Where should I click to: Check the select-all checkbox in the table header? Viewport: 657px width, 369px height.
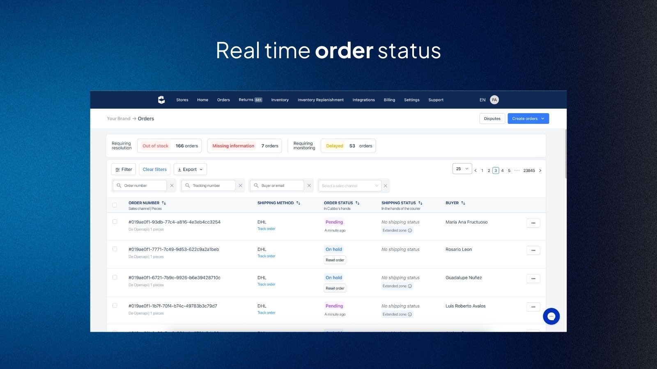pyautogui.click(x=115, y=205)
